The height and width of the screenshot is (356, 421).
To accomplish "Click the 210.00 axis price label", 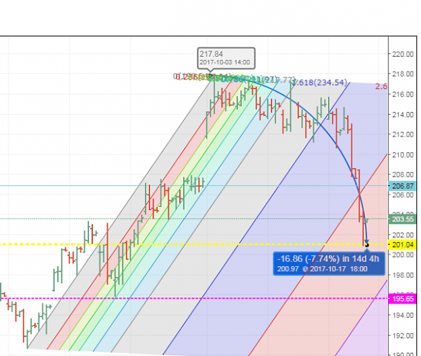I will [x=403, y=155].
